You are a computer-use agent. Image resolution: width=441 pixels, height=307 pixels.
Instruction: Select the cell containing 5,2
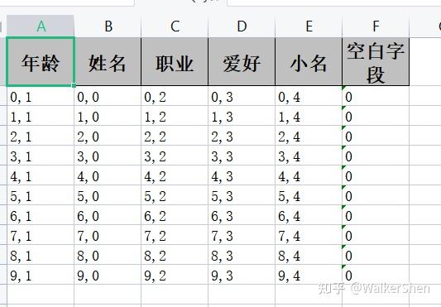pyautogui.click(x=175, y=195)
